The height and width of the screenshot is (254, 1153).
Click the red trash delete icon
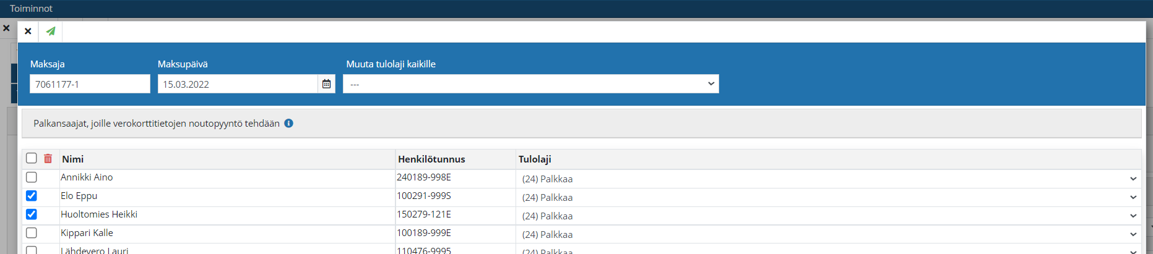coord(48,159)
